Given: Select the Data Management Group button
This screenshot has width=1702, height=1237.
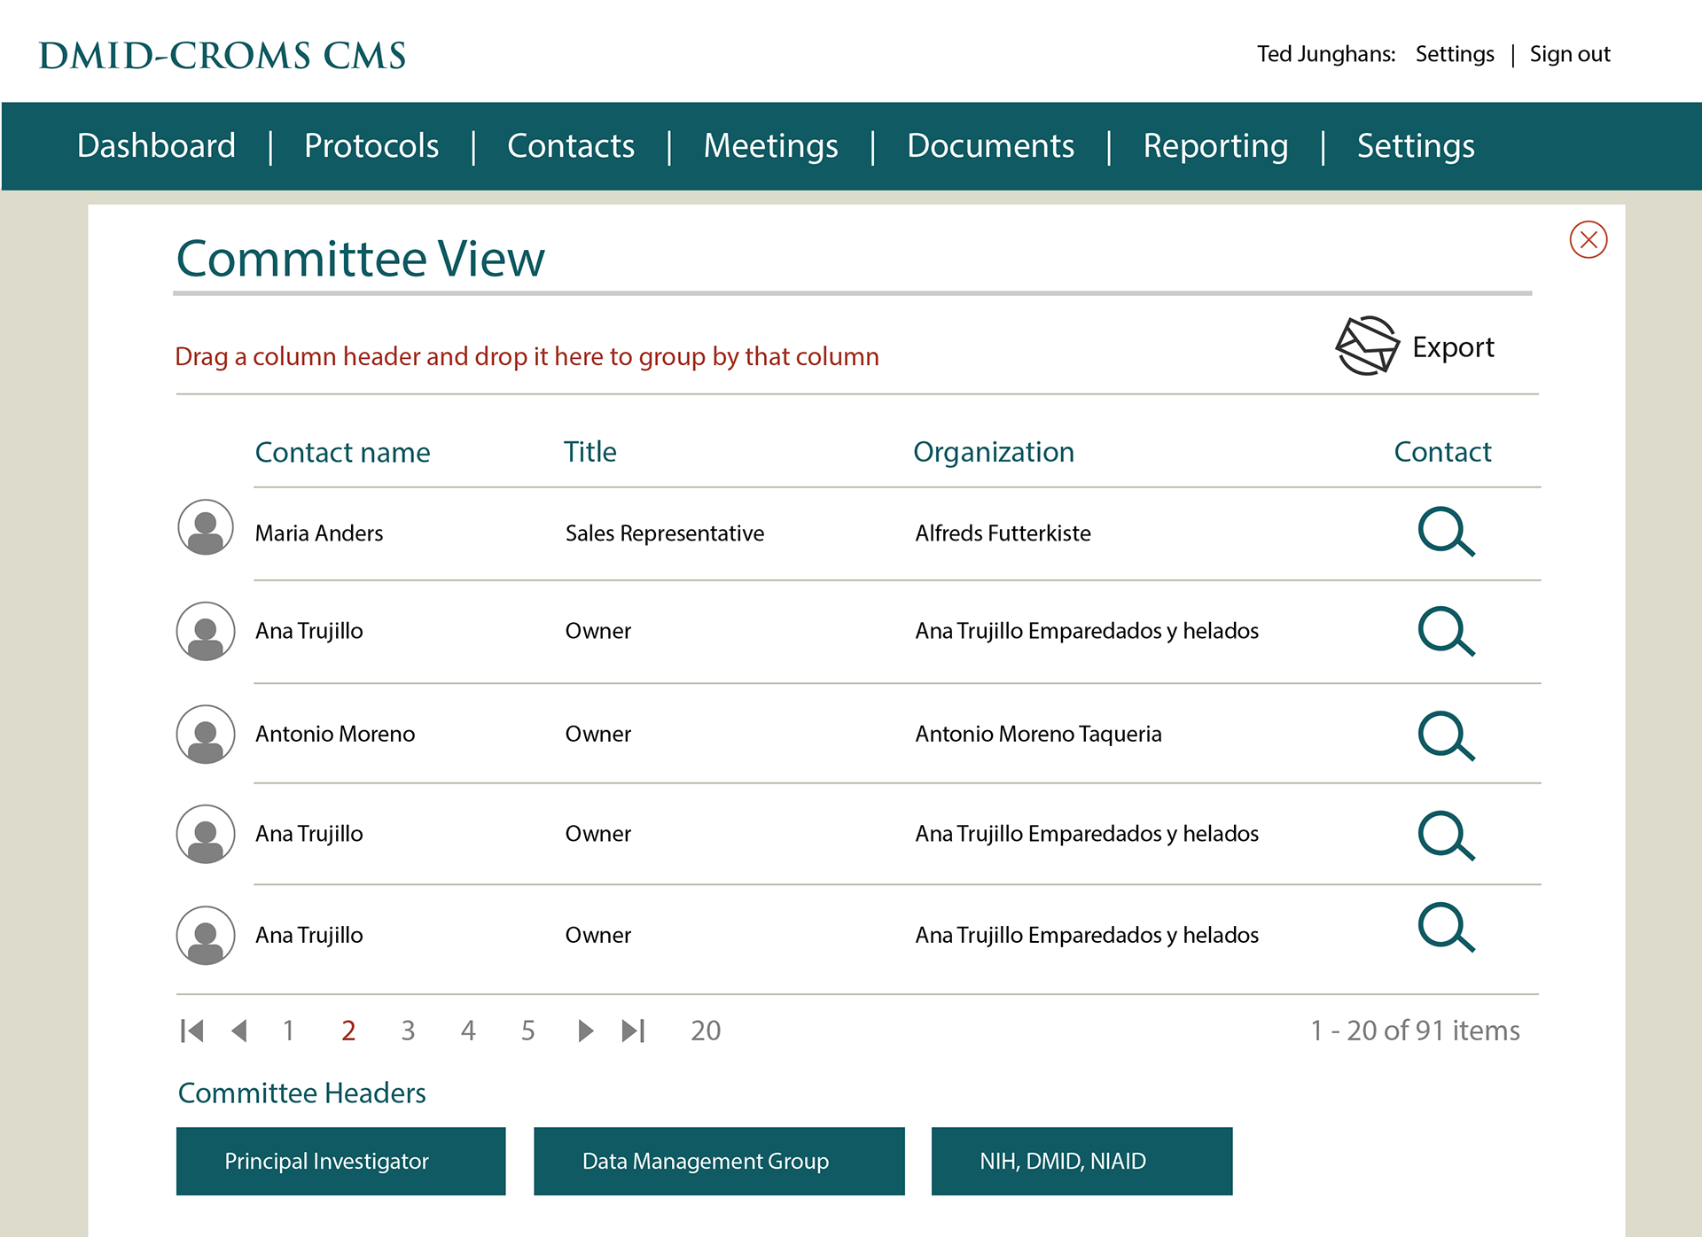Looking at the screenshot, I should pyautogui.click(x=719, y=1161).
